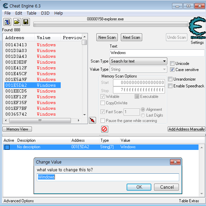Click the Value column header in results
The height and width of the screenshot is (206, 206).
(48, 38)
